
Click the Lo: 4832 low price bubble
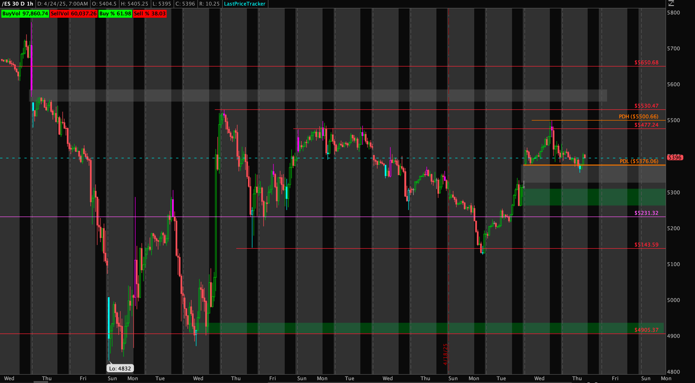(120, 368)
